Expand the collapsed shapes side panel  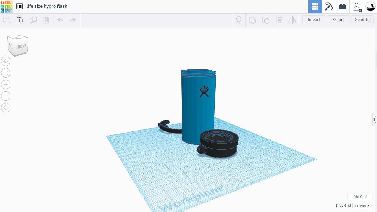tap(375, 120)
